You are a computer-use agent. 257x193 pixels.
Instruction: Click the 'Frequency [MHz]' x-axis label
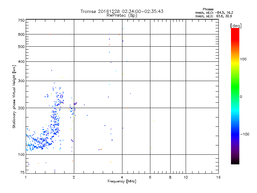[122, 181]
